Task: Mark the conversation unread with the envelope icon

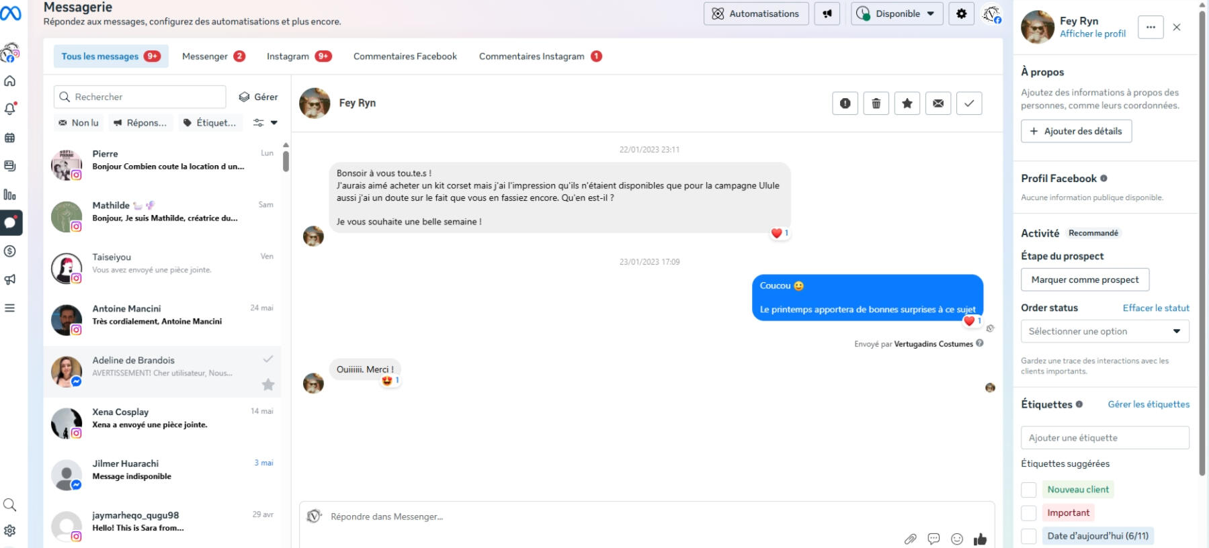Action: tap(938, 103)
